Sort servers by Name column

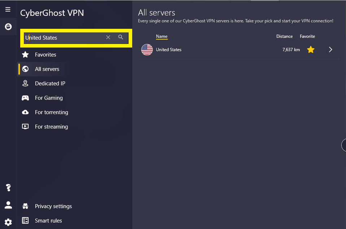162,36
